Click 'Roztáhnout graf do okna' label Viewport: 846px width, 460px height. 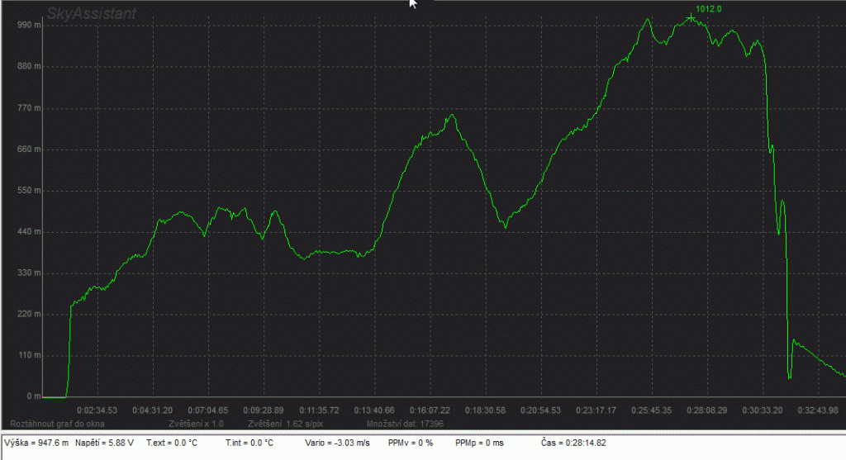[56, 423]
